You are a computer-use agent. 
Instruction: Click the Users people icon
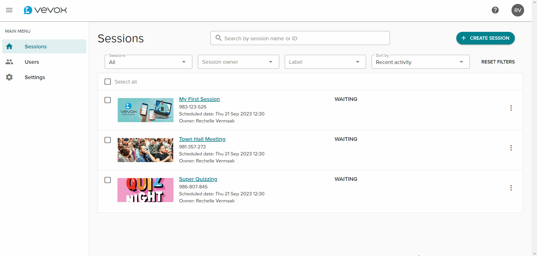tap(9, 62)
